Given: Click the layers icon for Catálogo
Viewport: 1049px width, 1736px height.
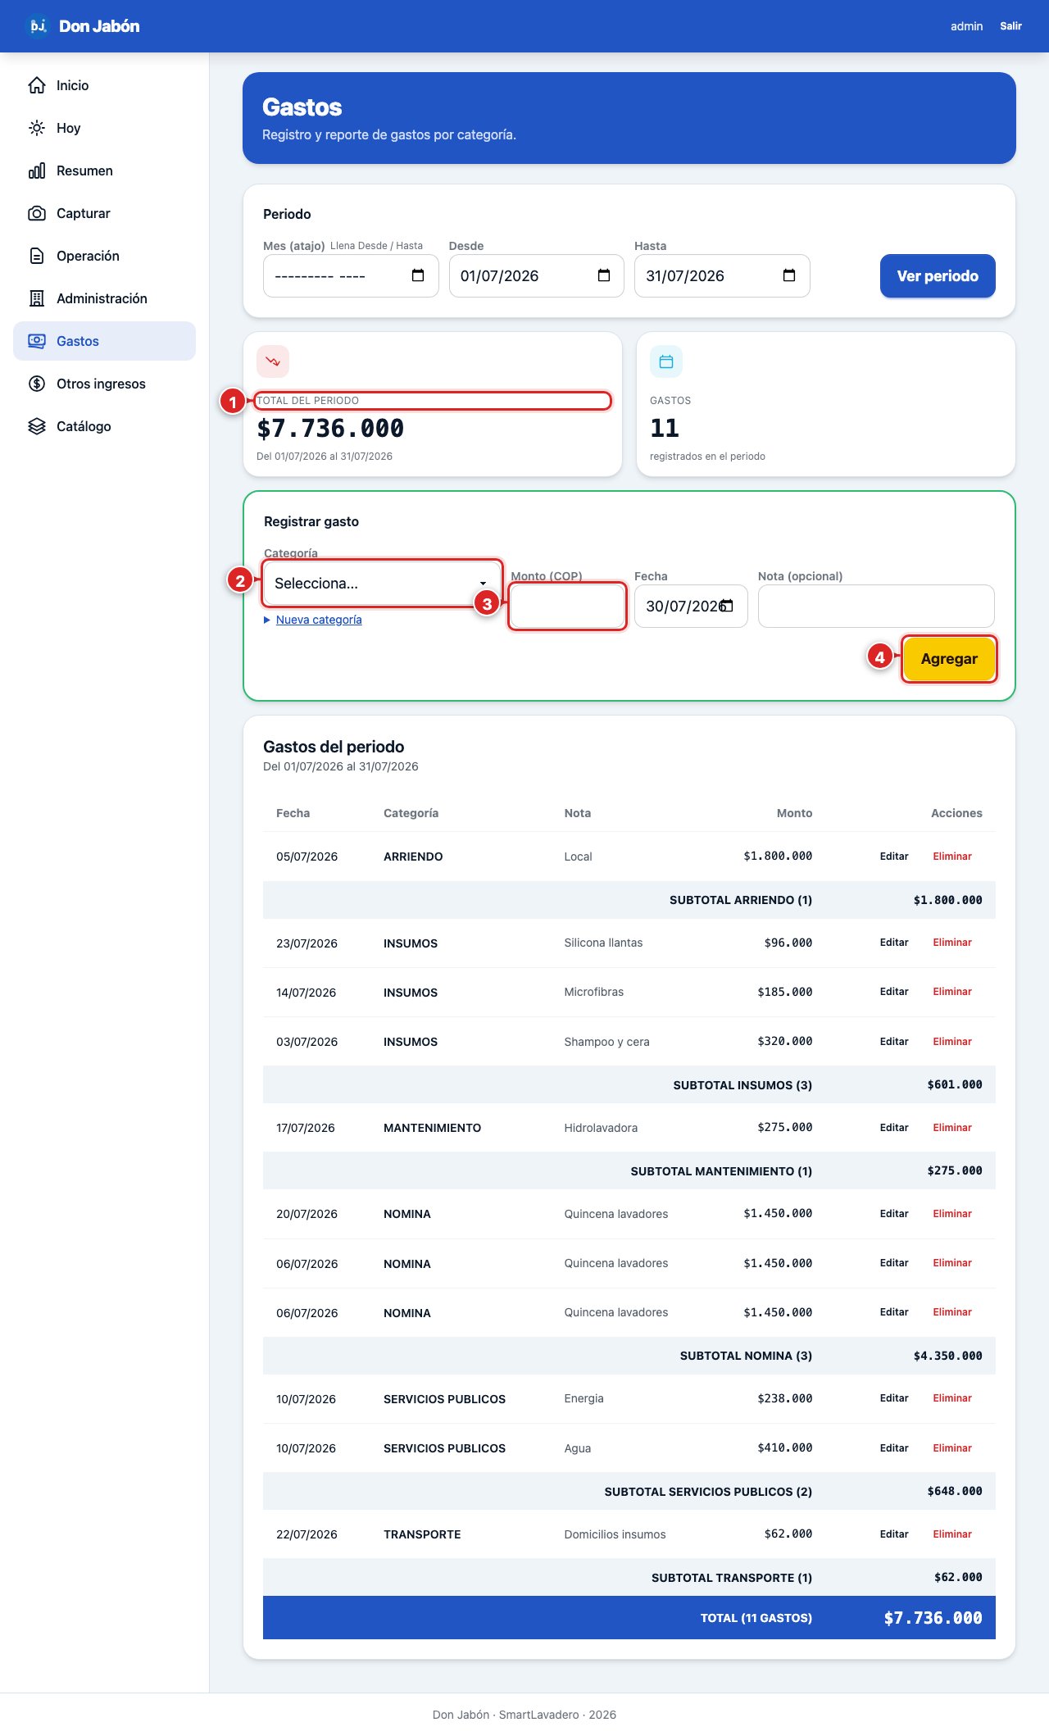Looking at the screenshot, I should point(37,426).
